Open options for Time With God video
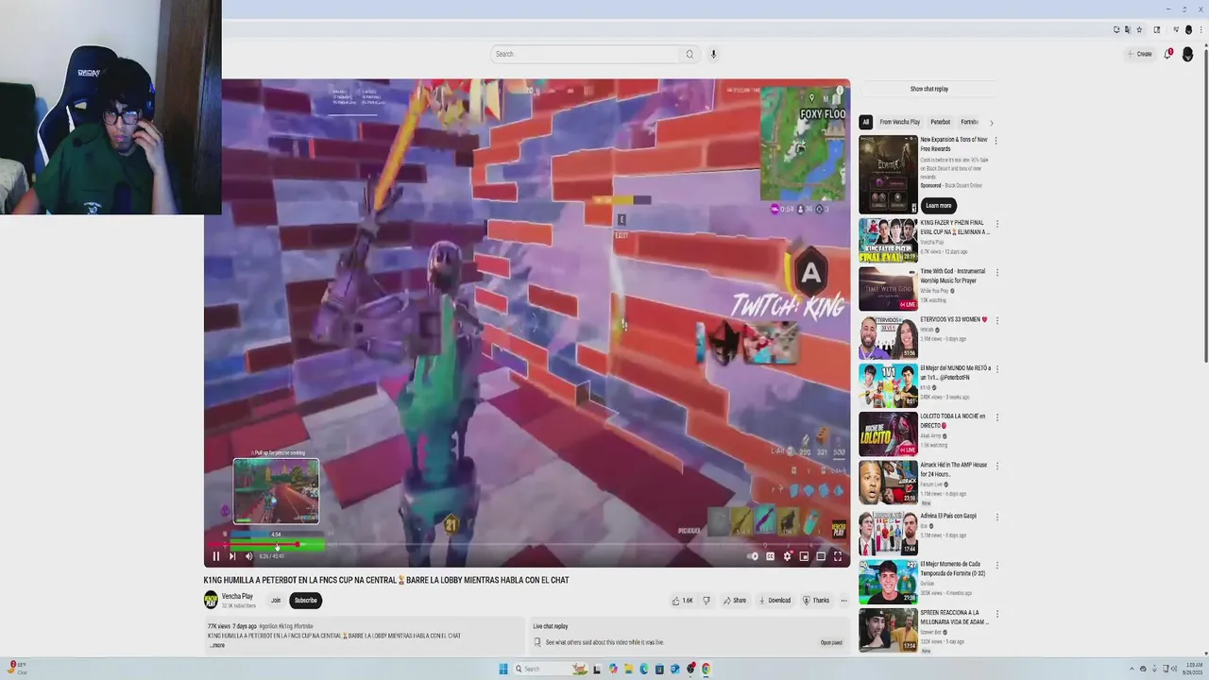Image resolution: width=1209 pixels, height=680 pixels. pos(996,272)
